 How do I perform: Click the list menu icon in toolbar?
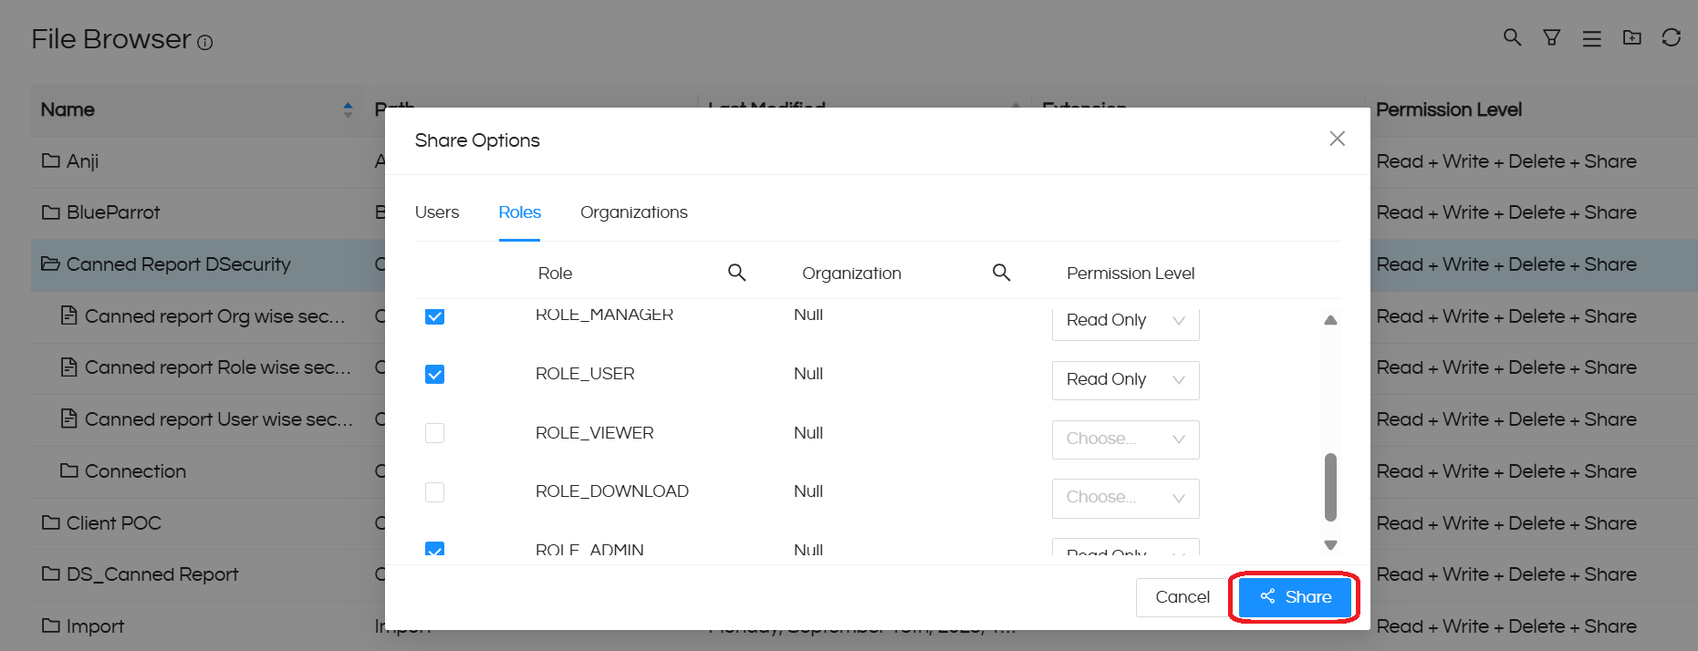point(1591,38)
